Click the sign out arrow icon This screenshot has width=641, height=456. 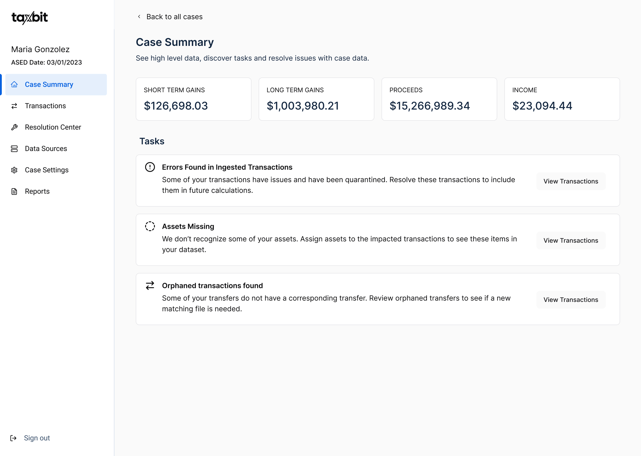(x=13, y=438)
